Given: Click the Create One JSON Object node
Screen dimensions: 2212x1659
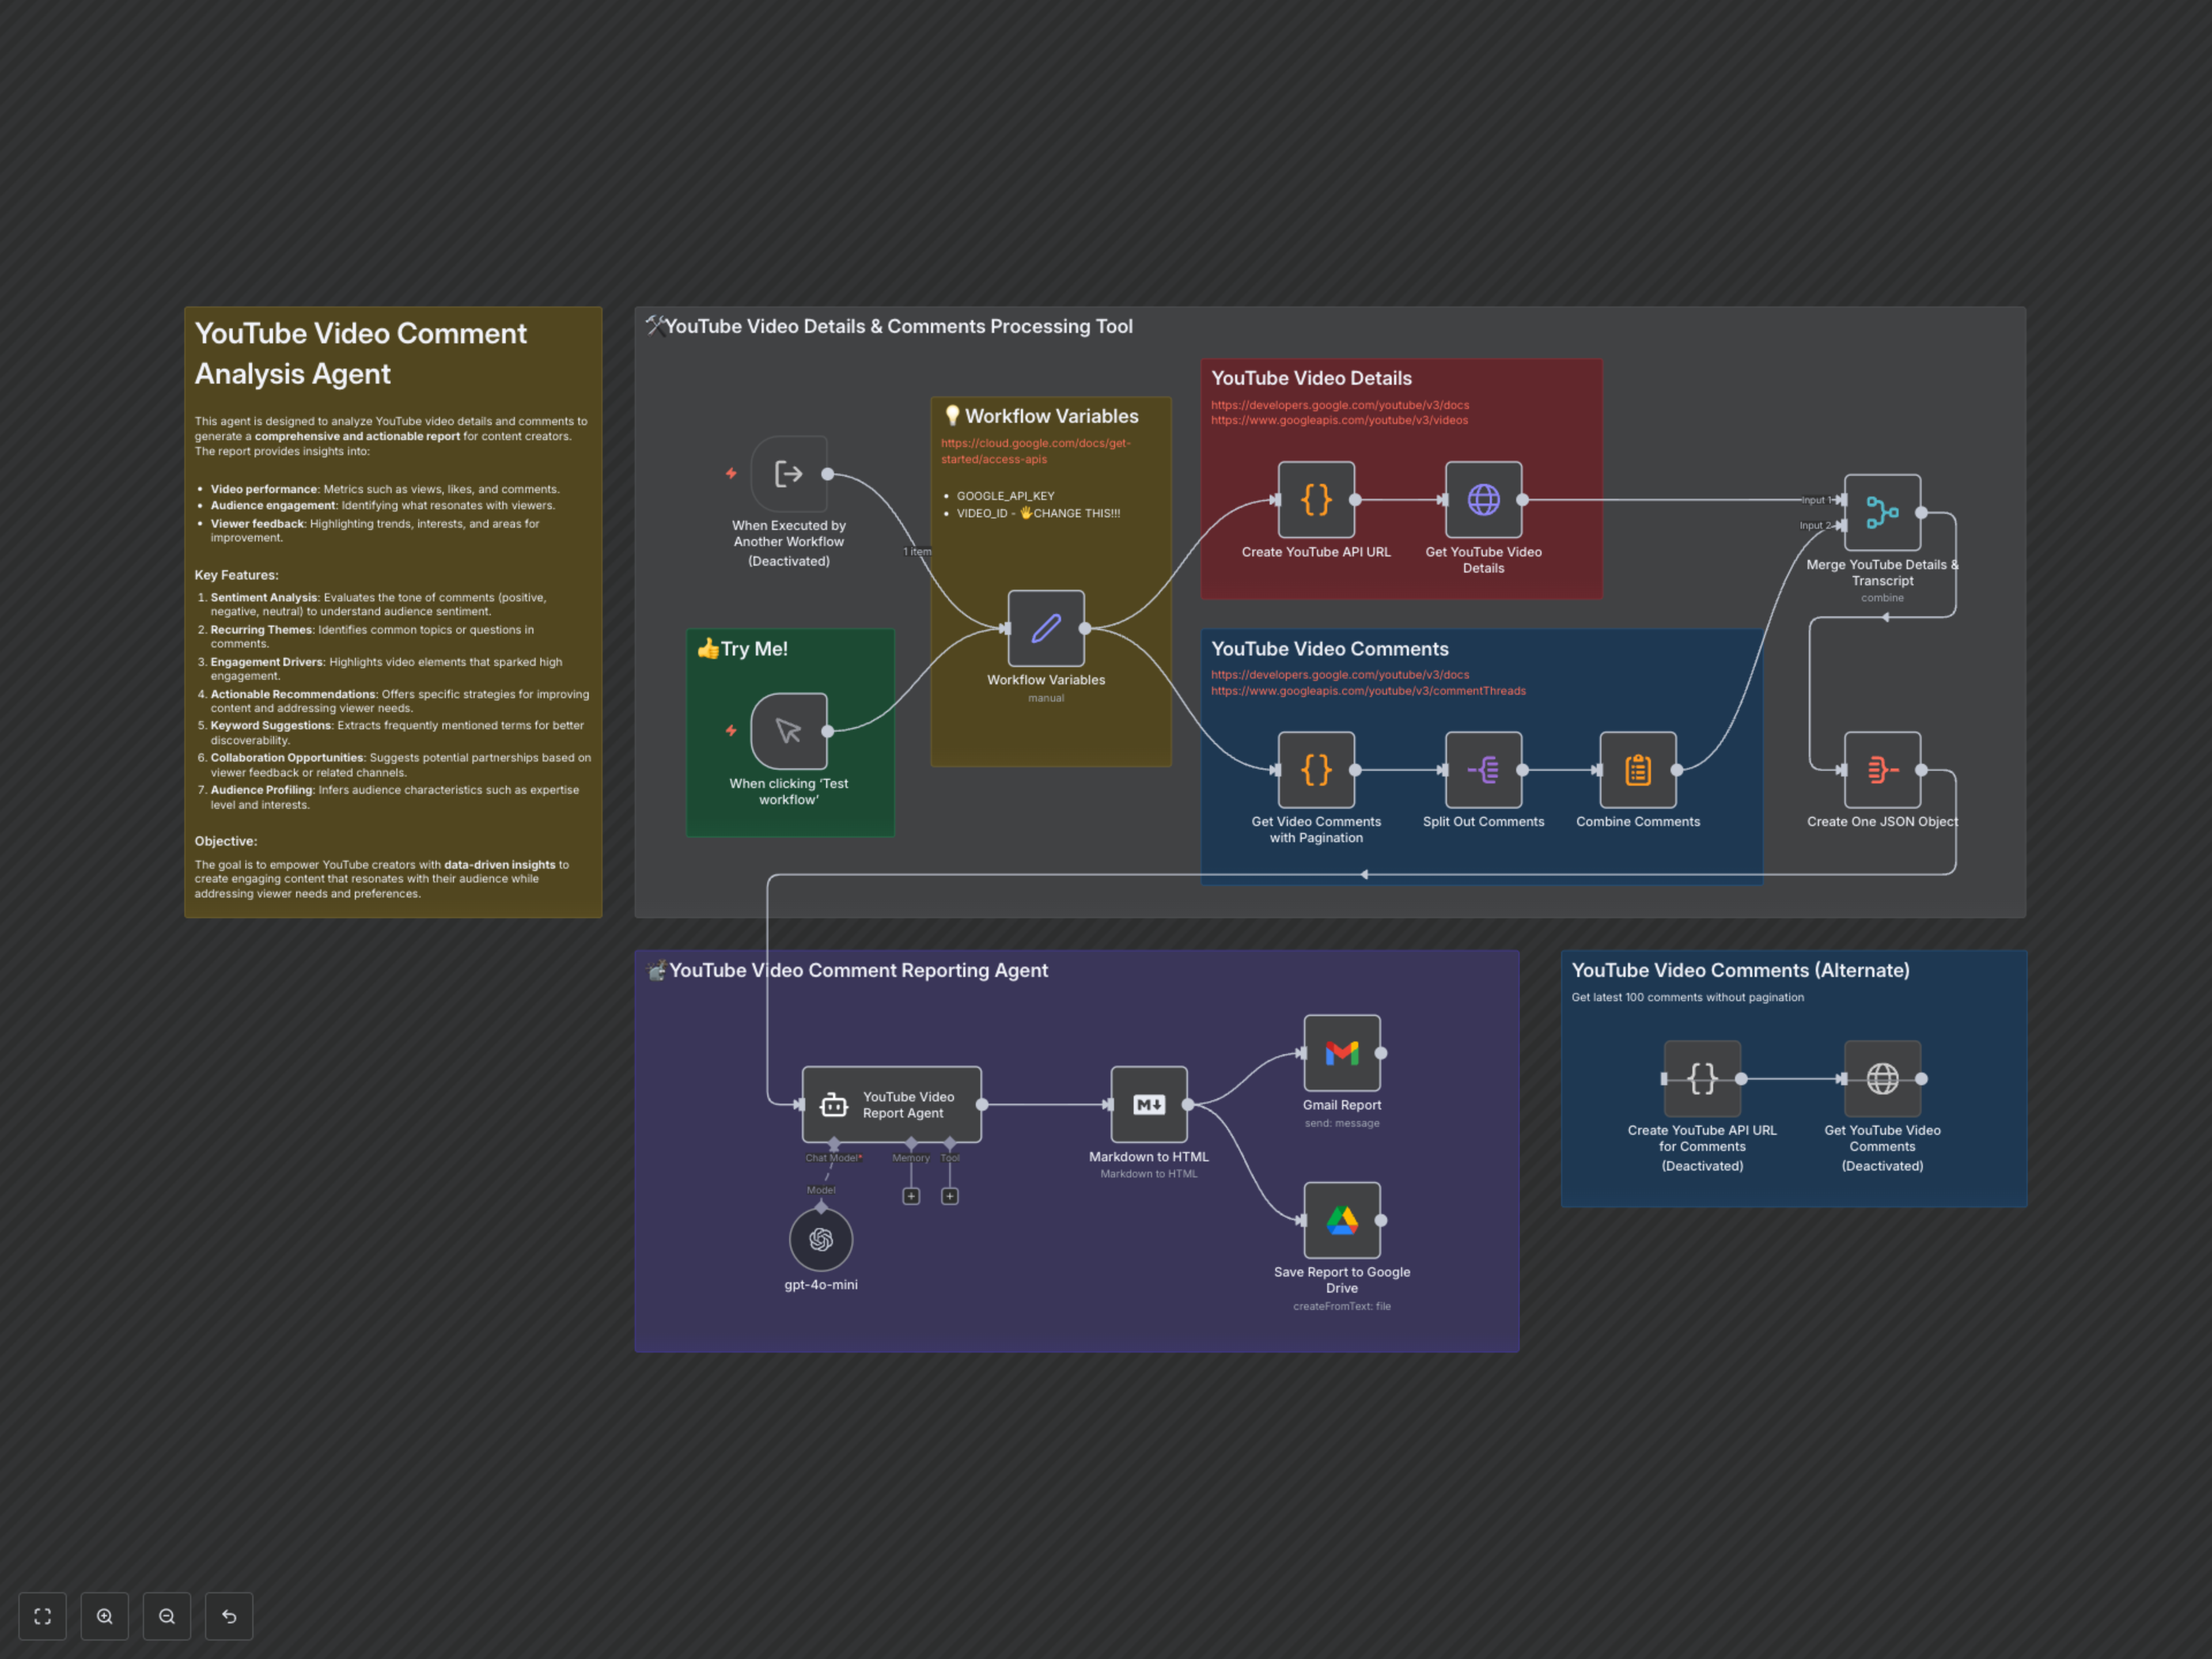Looking at the screenshot, I should click(x=1881, y=769).
